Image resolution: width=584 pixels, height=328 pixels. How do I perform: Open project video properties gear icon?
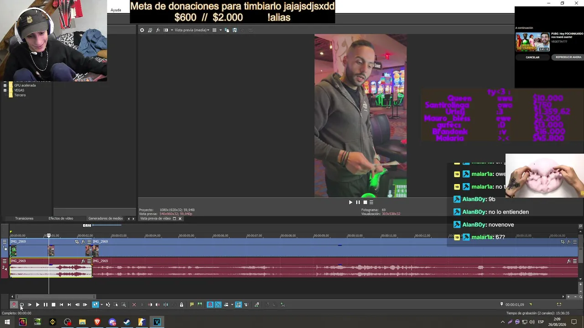[x=142, y=30]
